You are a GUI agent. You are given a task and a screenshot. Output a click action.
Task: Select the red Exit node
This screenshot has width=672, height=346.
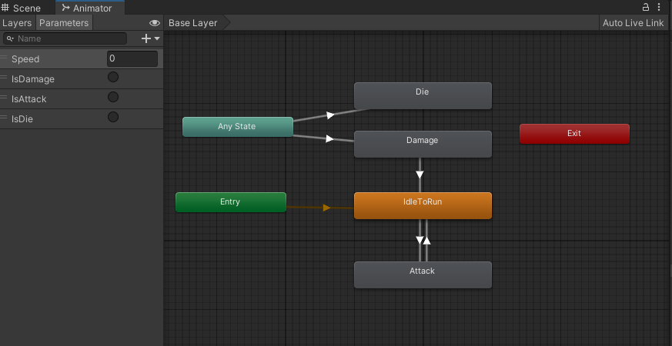574,134
